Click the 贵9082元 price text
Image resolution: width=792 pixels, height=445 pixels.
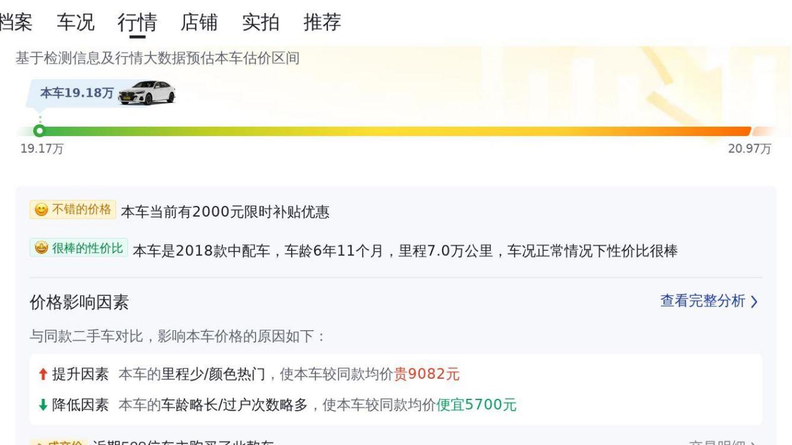[427, 374]
